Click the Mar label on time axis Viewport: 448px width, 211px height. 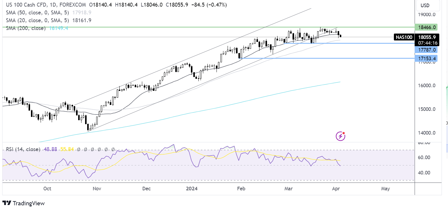tap(289, 189)
